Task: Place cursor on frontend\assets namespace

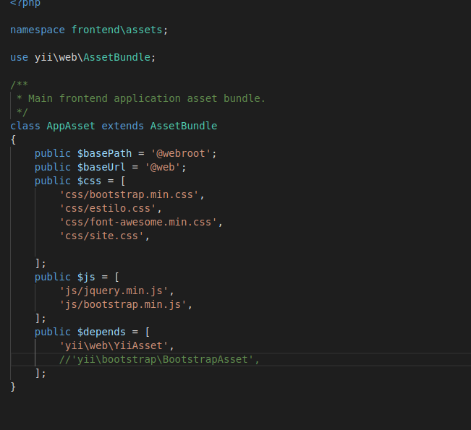Action: coord(116,30)
